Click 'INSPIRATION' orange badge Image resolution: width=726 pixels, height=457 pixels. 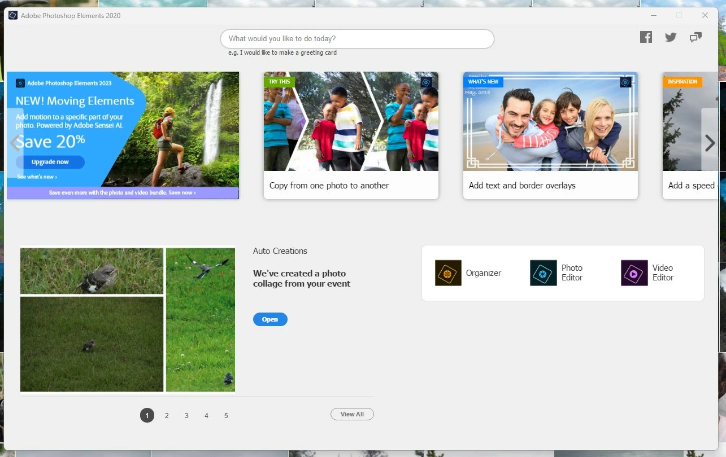tap(682, 82)
